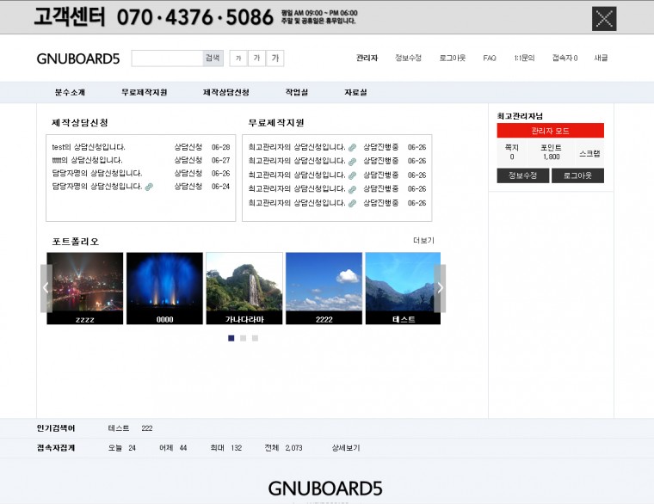
Task: Open 상세보기 visitor statistics details
Action: [x=345, y=448]
